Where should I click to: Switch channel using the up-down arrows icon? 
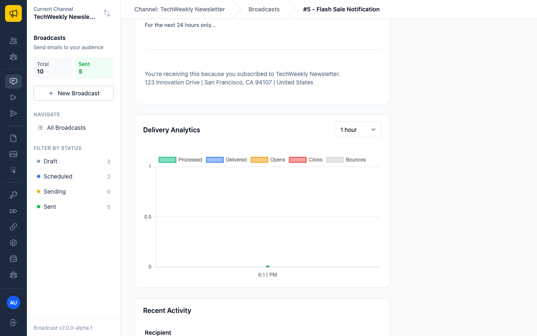coord(107,13)
